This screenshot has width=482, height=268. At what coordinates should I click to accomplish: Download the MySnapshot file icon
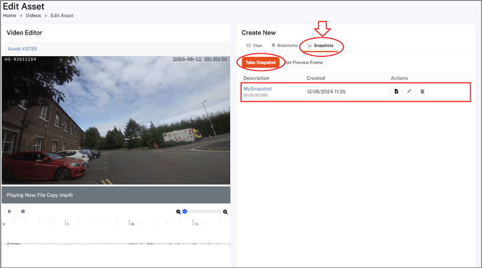tap(396, 91)
